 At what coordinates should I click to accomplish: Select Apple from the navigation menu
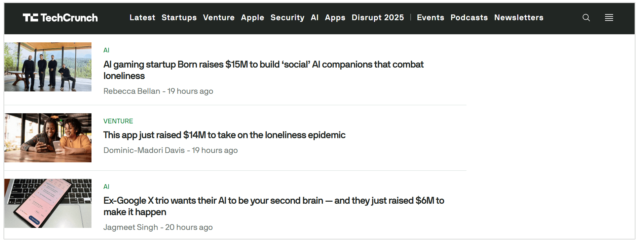pos(253,17)
